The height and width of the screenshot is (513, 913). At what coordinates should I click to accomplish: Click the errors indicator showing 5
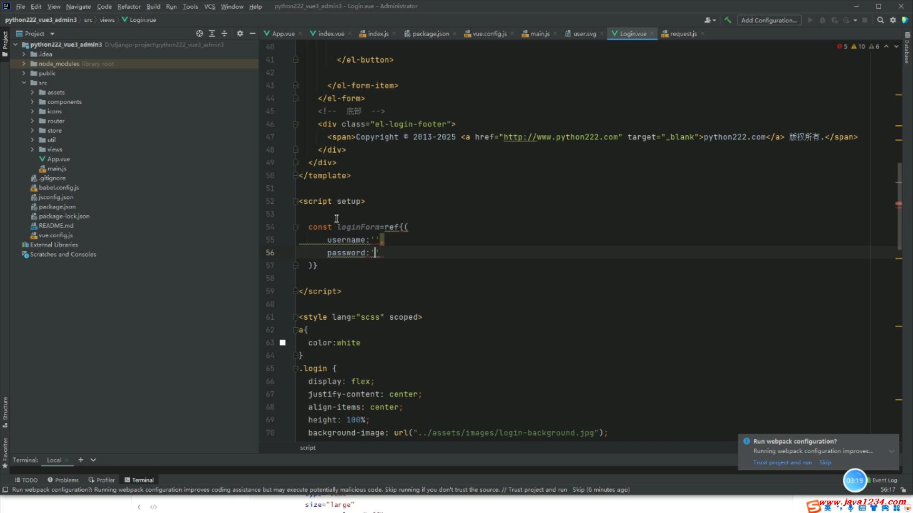[843, 47]
